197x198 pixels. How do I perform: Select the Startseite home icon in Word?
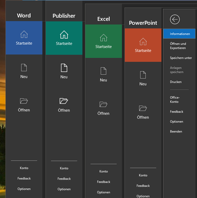pyautogui.click(x=24, y=34)
